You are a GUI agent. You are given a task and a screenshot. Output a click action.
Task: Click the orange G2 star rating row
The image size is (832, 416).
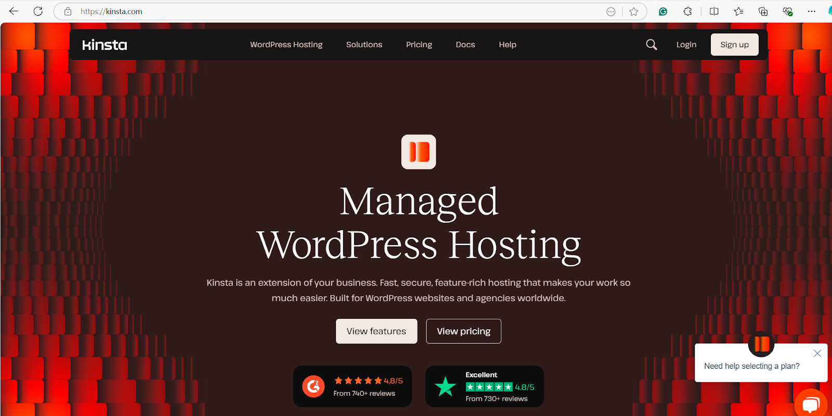pyautogui.click(x=358, y=381)
